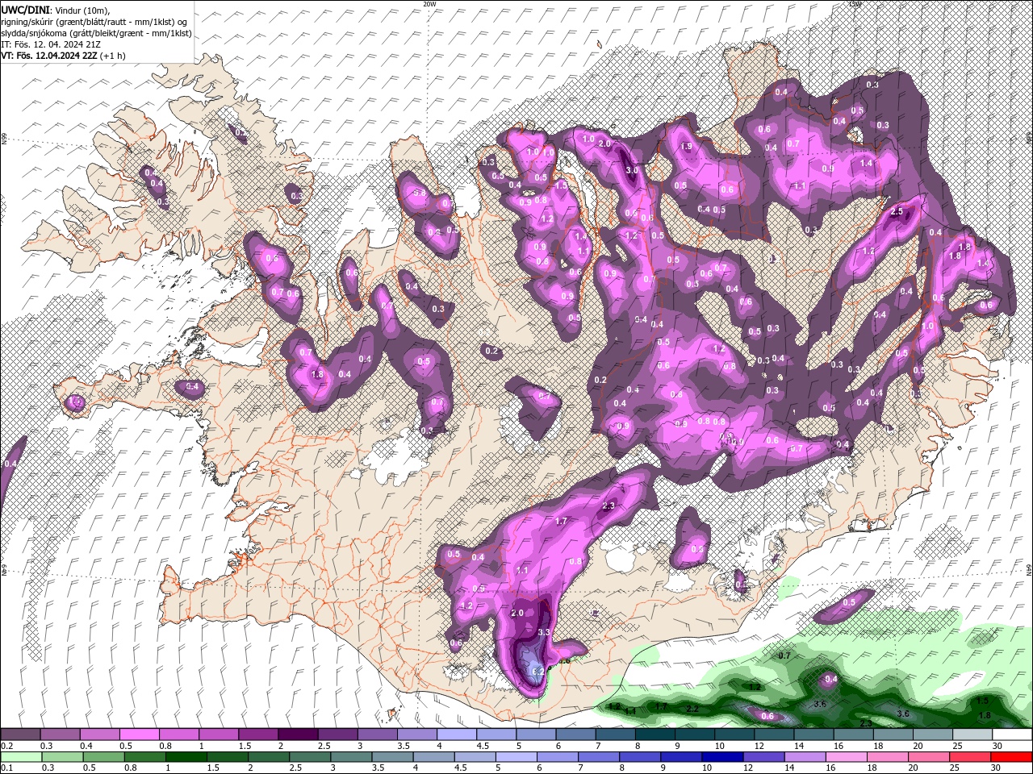Click the 'IT: Fös. 12. 04. 2024 21Z' line
The image size is (1033, 774).
click(x=49, y=44)
